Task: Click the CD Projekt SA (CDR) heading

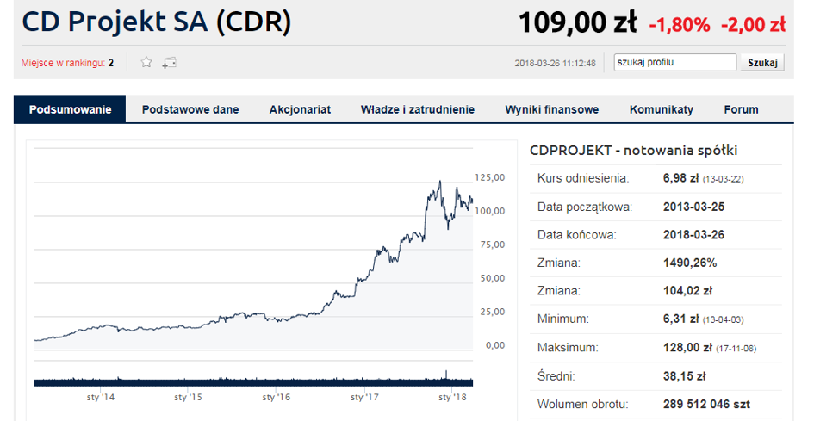Action: click(x=156, y=23)
